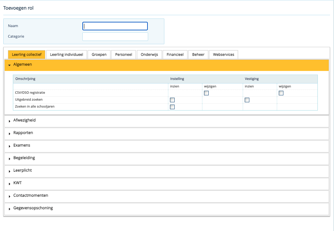The width and height of the screenshot is (334, 231).
Task: Tick Zoeken in alle schooljaren Instelling inzien
Action: click(x=172, y=107)
